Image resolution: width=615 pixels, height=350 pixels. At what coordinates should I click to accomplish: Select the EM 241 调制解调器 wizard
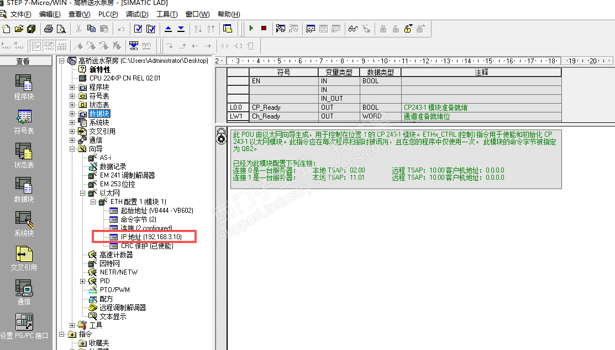(x=127, y=175)
